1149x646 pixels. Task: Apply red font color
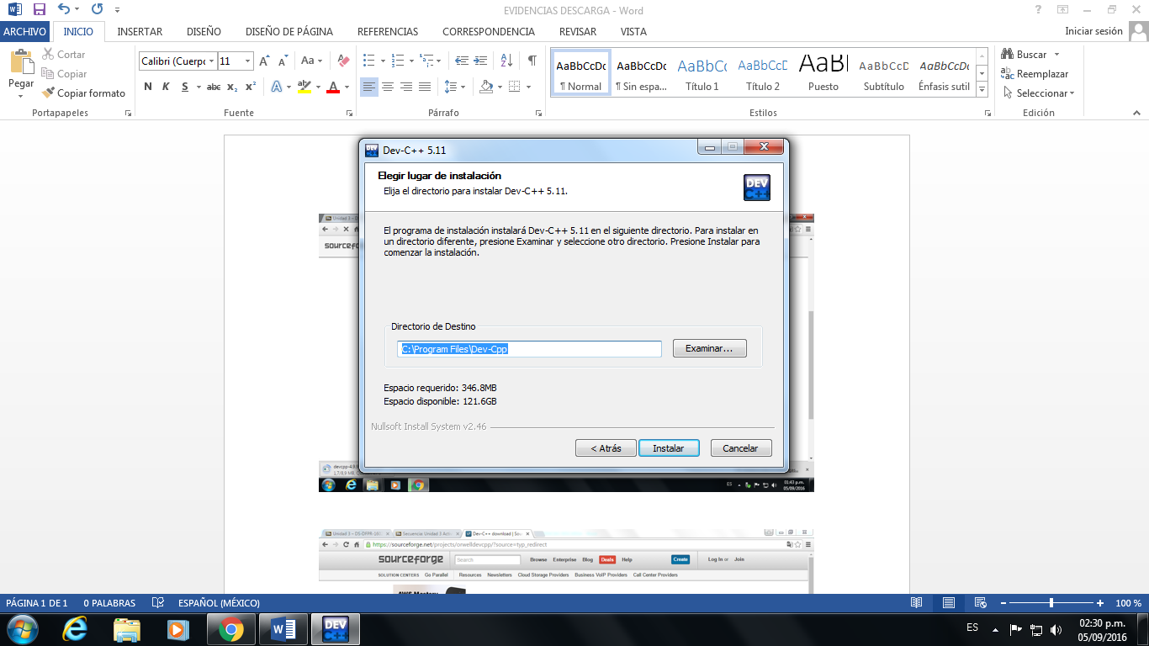tap(333, 87)
